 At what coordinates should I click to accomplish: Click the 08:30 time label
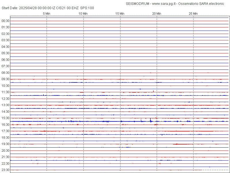coord(5,73)
